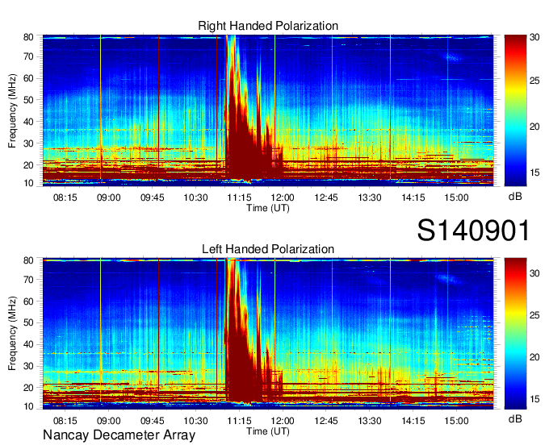The image size is (549, 445).
Task: Click the 08:15 time label on top plot
Action: (65, 198)
